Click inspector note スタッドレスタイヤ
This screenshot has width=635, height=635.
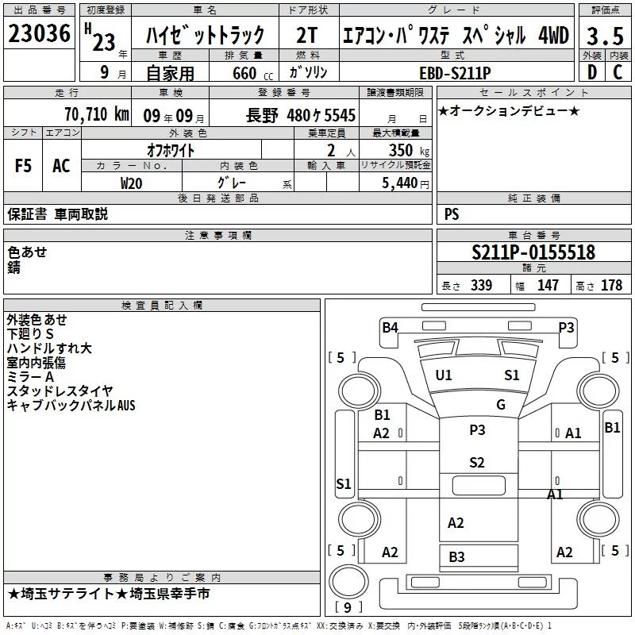(60, 391)
